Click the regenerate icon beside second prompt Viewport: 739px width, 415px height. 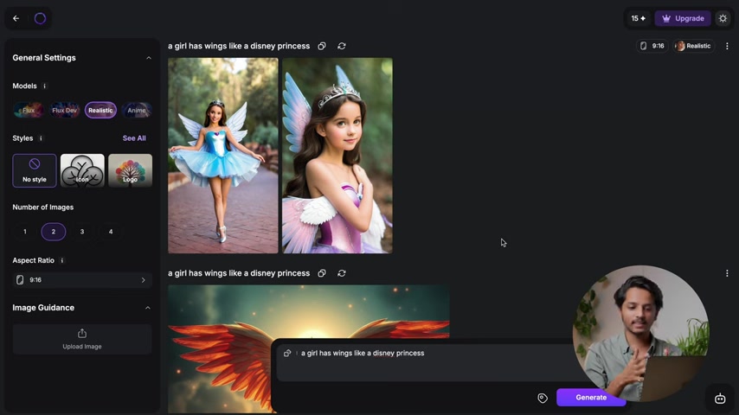pyautogui.click(x=342, y=273)
